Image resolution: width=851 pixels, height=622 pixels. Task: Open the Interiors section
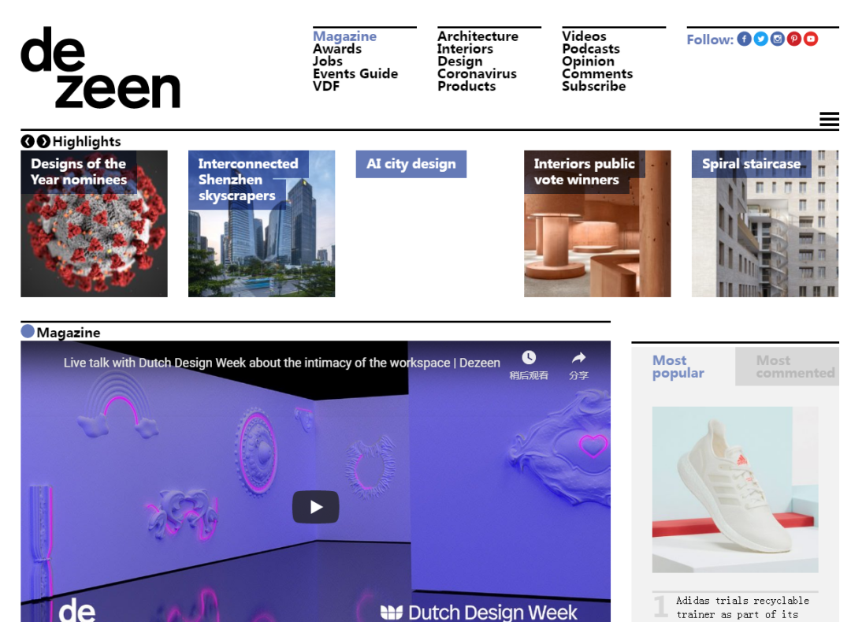click(x=465, y=49)
